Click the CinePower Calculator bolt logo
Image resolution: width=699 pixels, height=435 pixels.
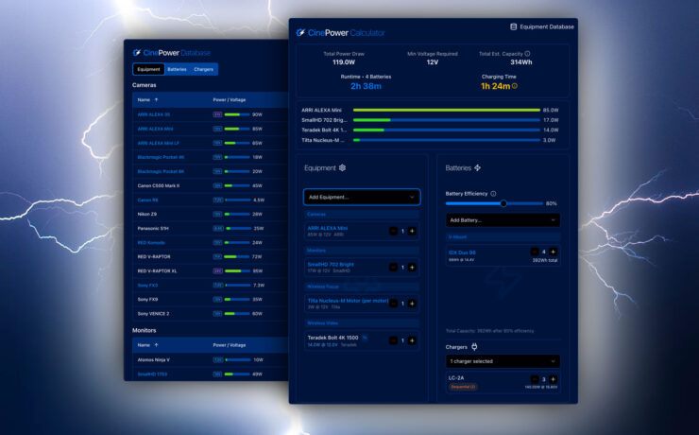(x=301, y=32)
